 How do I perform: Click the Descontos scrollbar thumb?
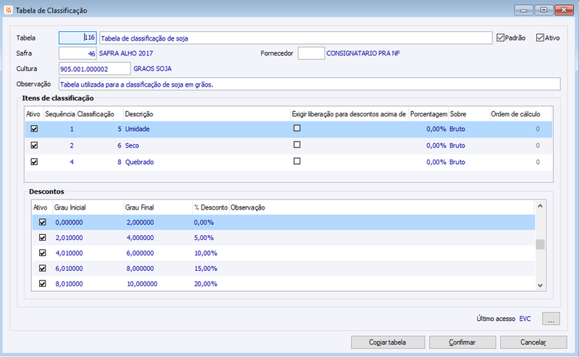pos(540,244)
